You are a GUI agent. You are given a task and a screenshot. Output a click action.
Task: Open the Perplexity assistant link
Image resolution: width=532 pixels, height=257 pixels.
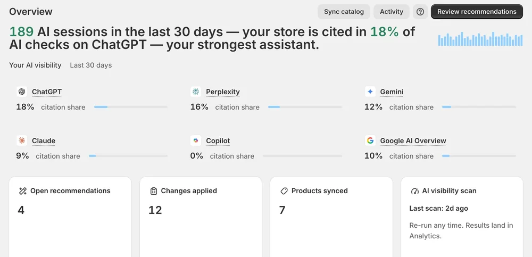tap(222, 92)
